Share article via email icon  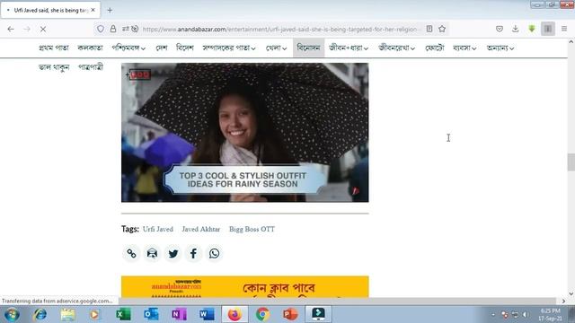click(152, 253)
